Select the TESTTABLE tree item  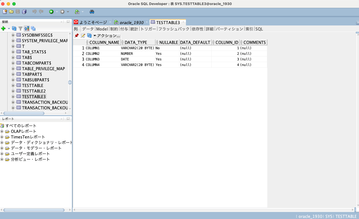point(33,85)
